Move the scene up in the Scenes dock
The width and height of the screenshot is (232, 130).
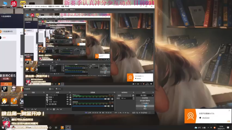[x=32, y=109]
